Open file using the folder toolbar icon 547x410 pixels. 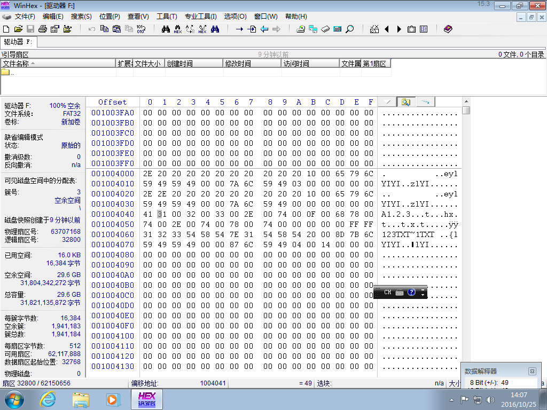(x=18, y=29)
